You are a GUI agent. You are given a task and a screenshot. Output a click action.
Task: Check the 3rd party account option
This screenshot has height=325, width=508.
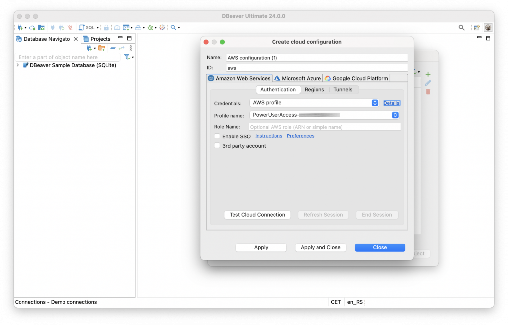pyautogui.click(x=217, y=145)
